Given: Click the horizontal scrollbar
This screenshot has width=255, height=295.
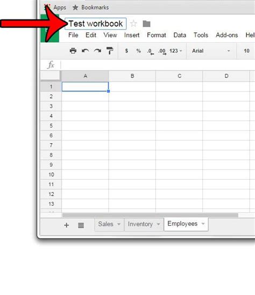Looking at the screenshot, I should pos(150,215).
